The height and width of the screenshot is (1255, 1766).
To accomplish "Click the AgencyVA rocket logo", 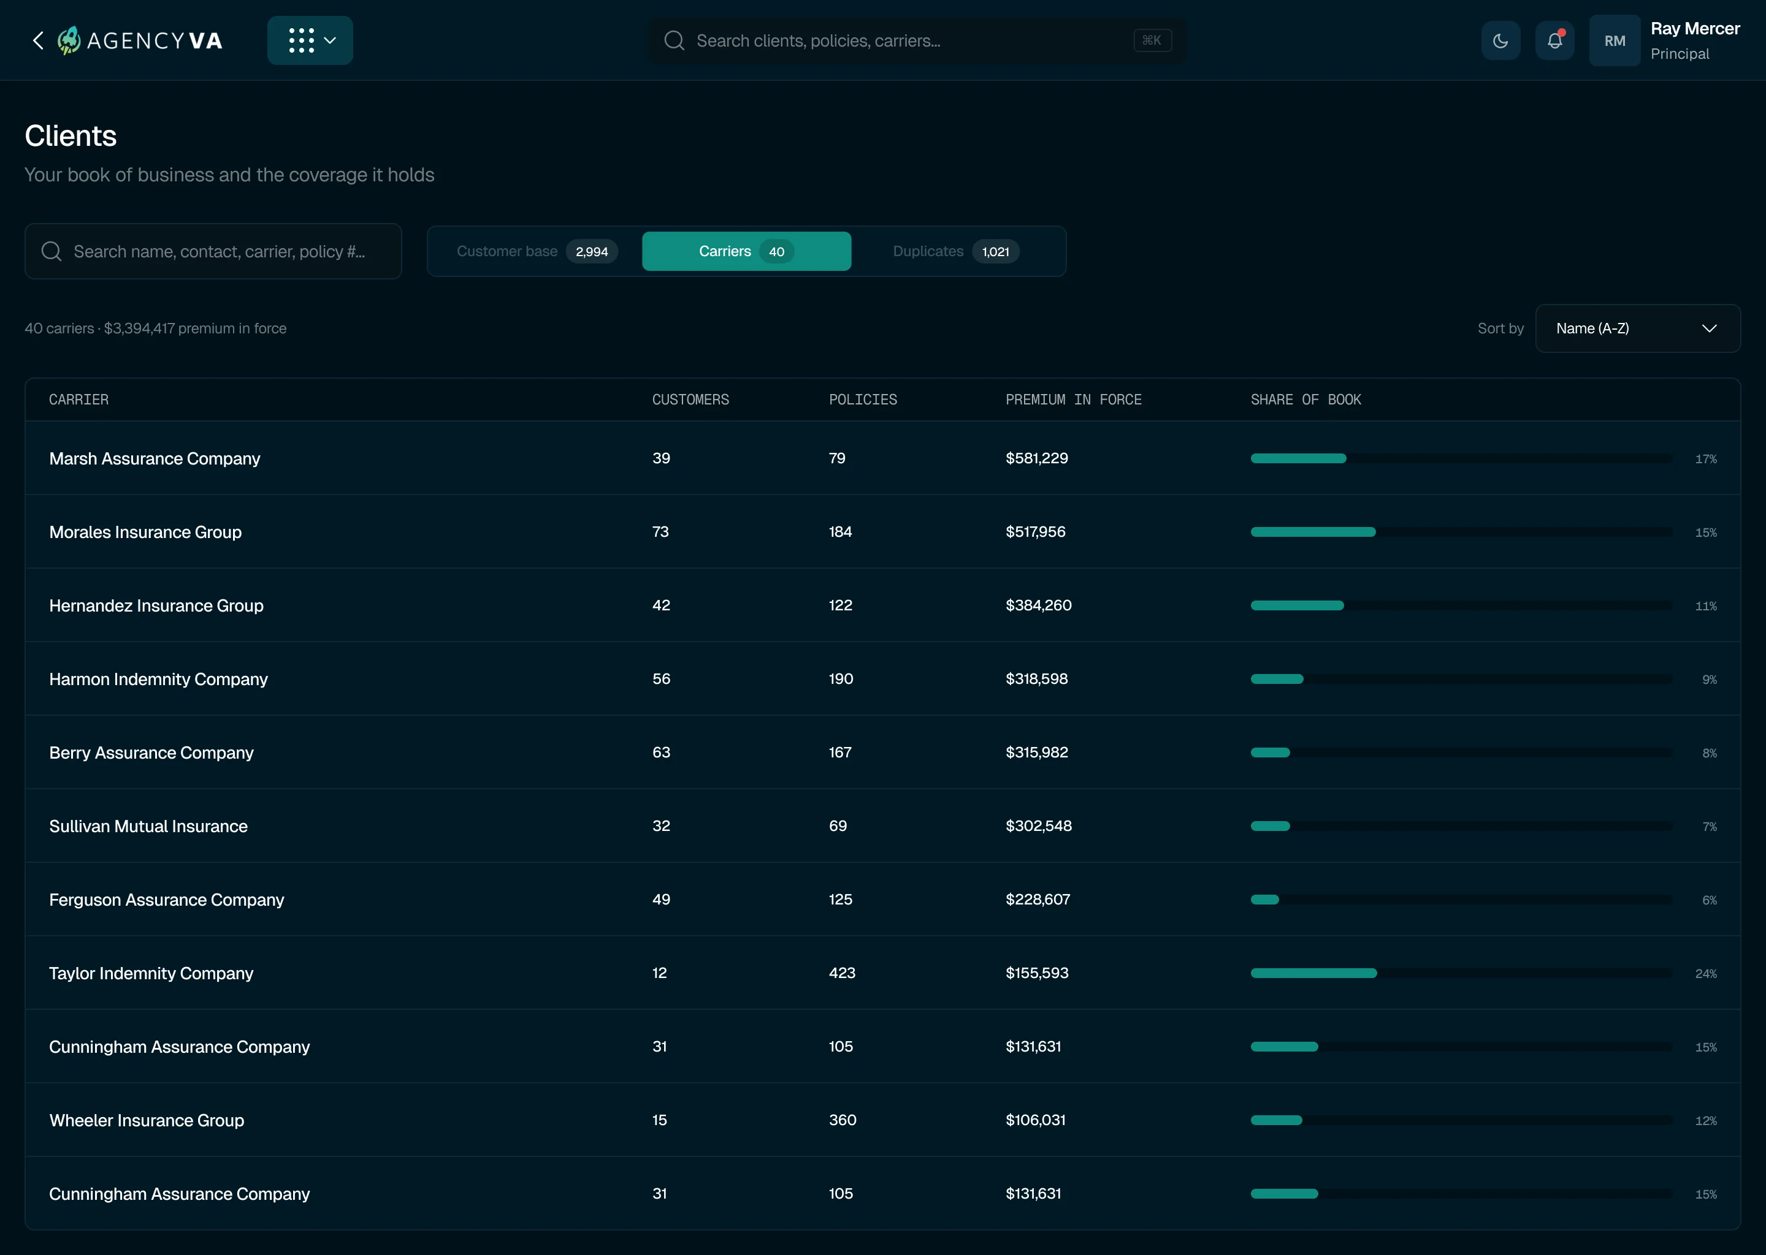I will click(x=69, y=40).
